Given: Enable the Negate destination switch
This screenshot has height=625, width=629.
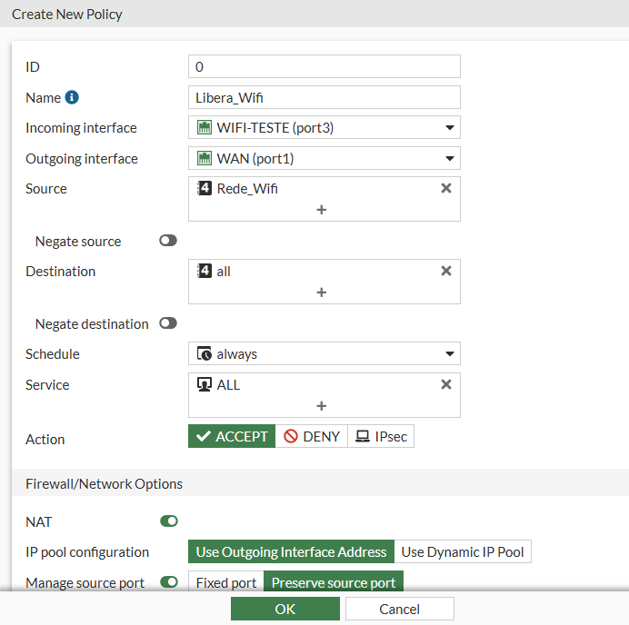Looking at the screenshot, I should [168, 323].
